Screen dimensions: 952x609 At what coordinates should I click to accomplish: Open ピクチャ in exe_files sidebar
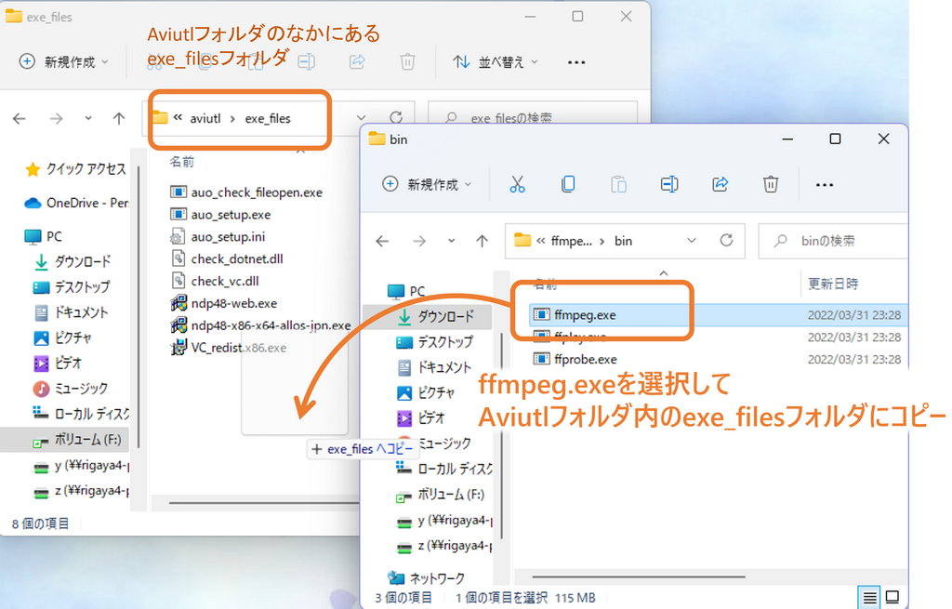click(x=62, y=338)
